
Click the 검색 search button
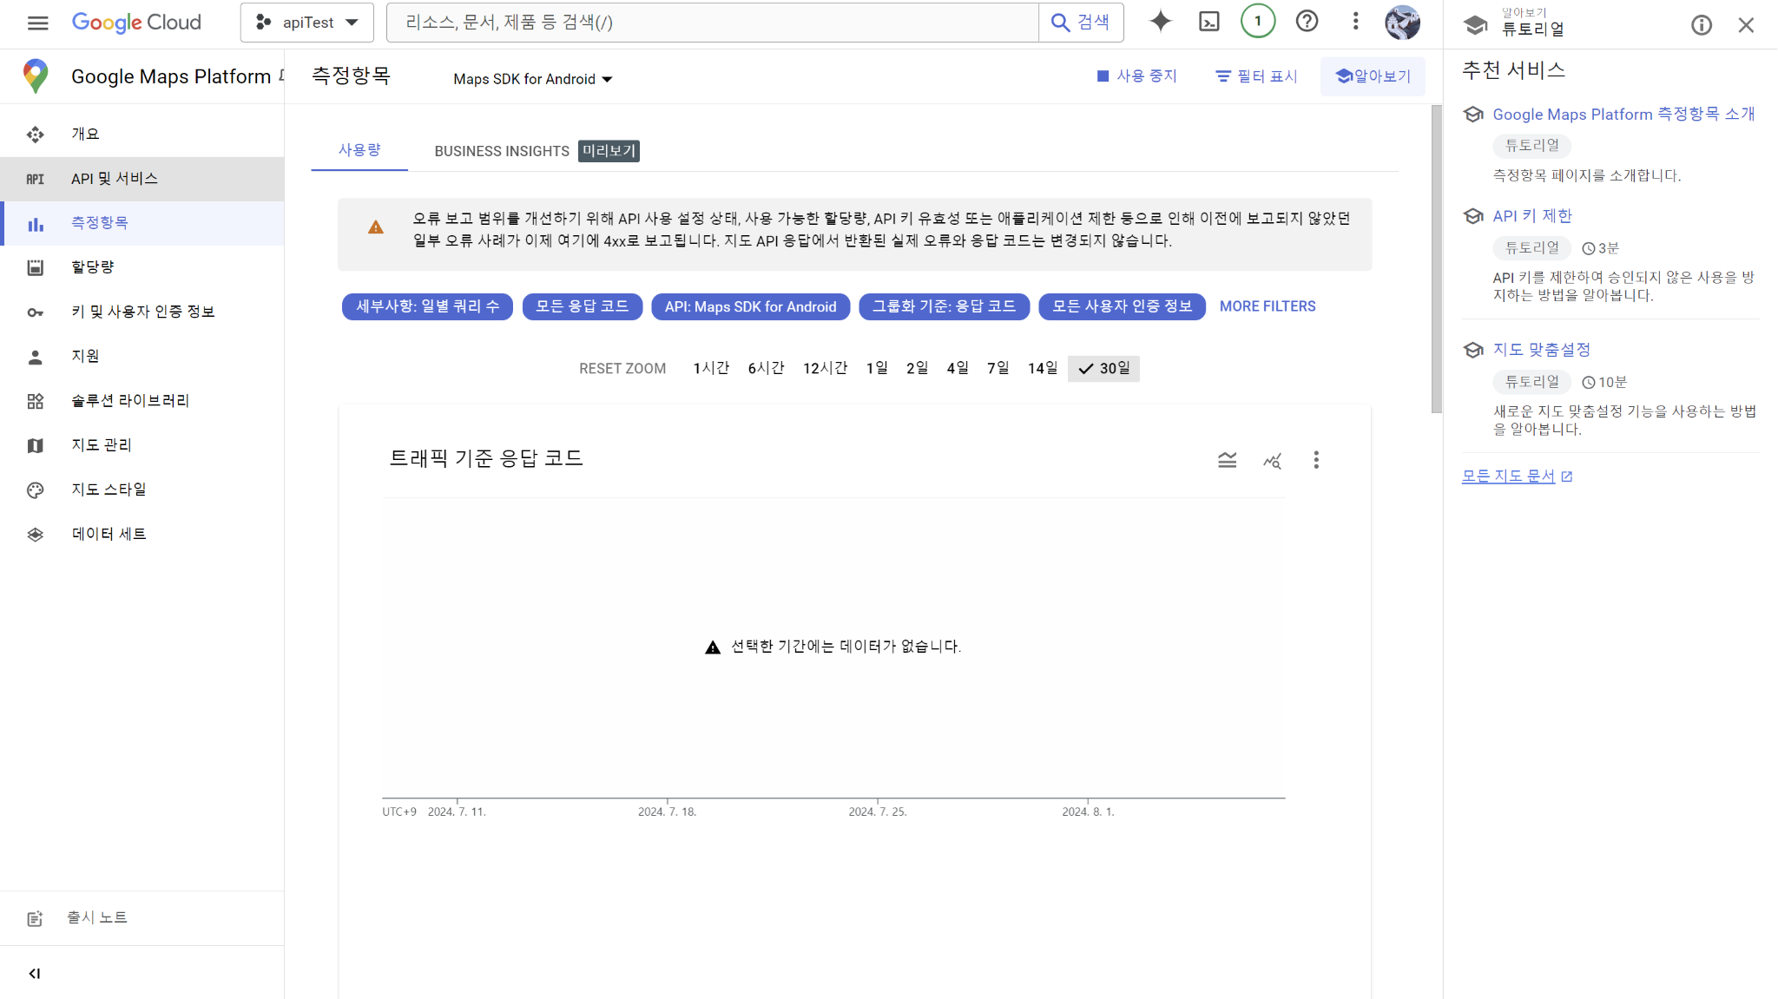coord(1081,23)
